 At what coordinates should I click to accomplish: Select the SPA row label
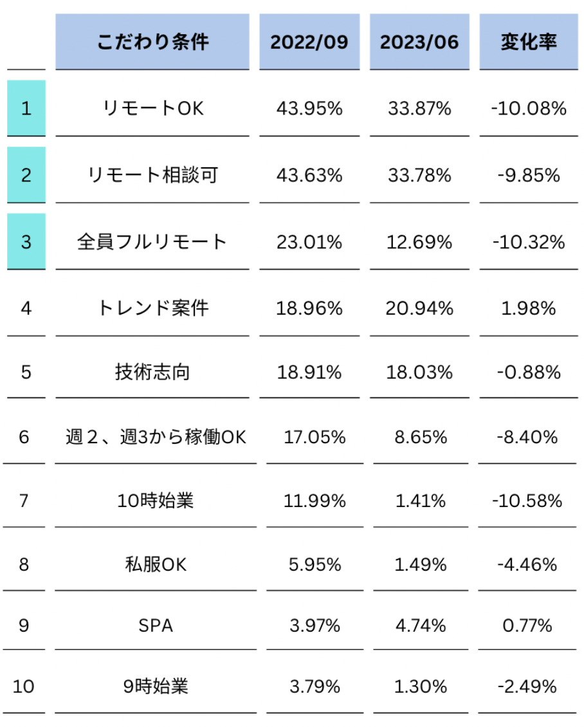(x=155, y=625)
